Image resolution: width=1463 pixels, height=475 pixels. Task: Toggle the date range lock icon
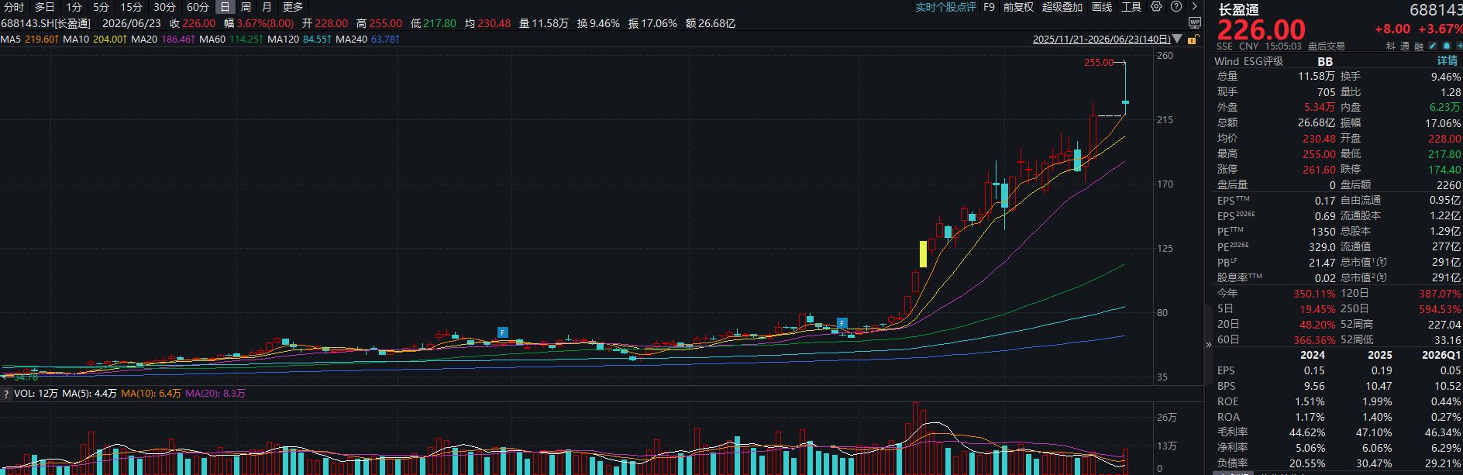pos(1193,39)
